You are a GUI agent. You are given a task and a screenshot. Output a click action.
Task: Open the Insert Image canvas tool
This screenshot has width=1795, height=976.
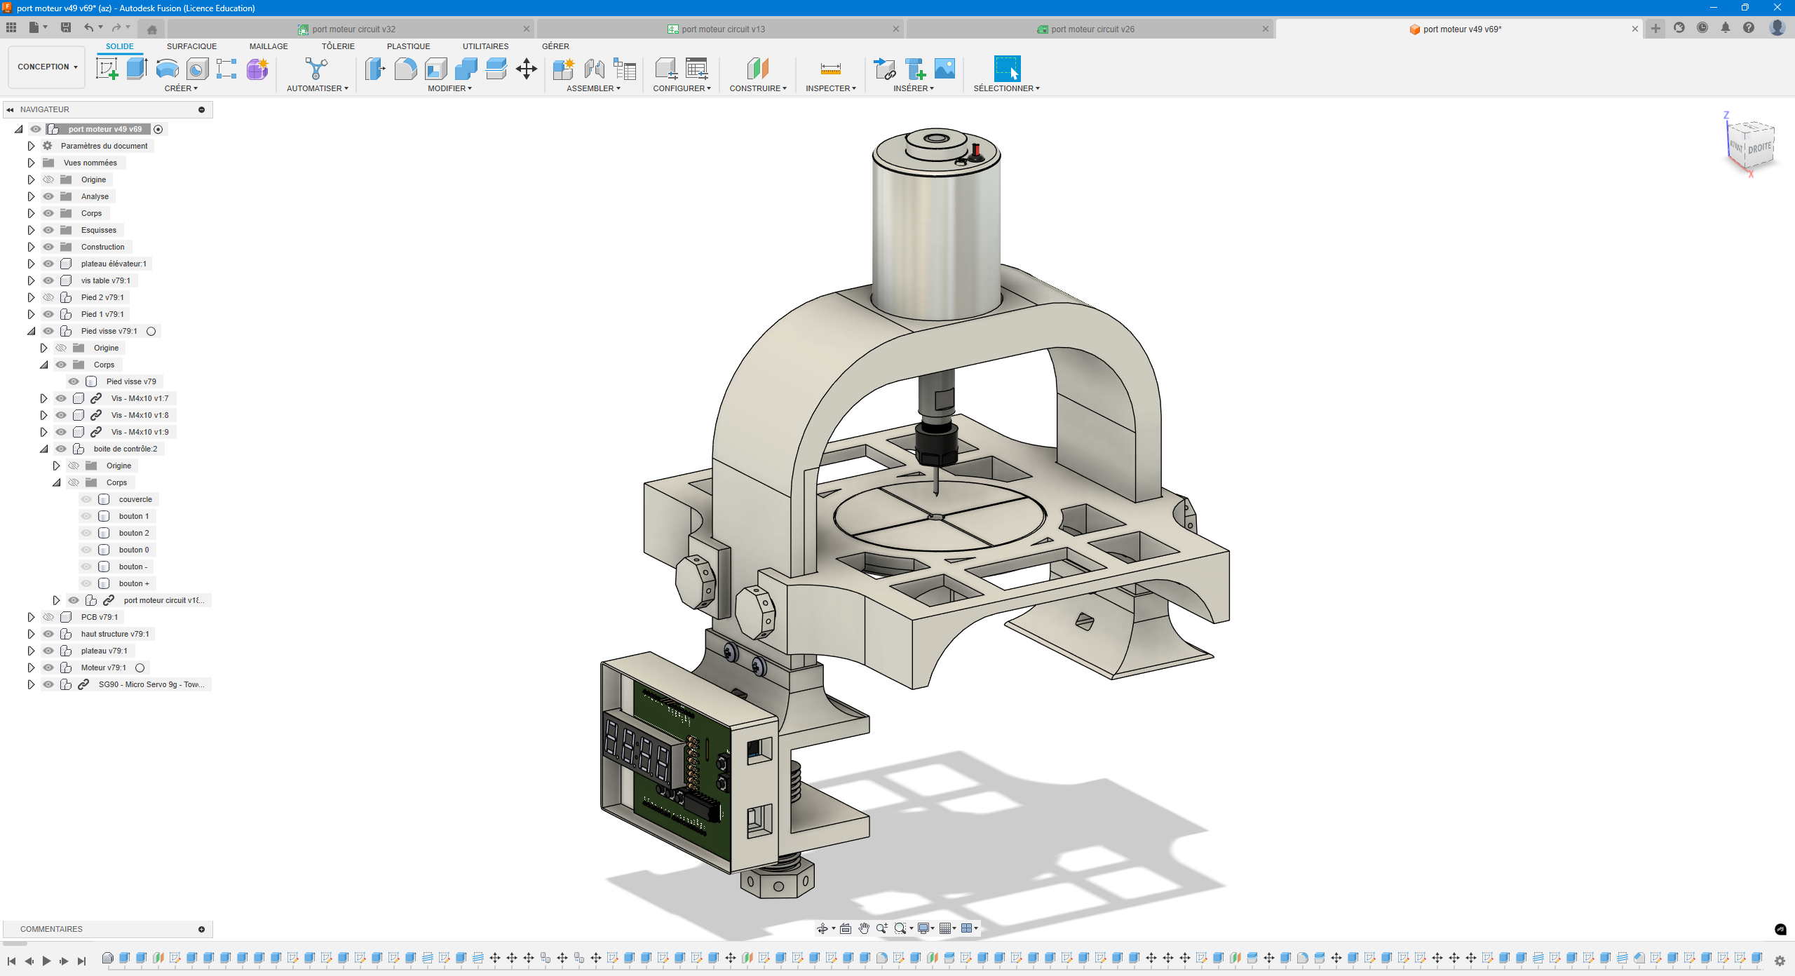point(944,69)
